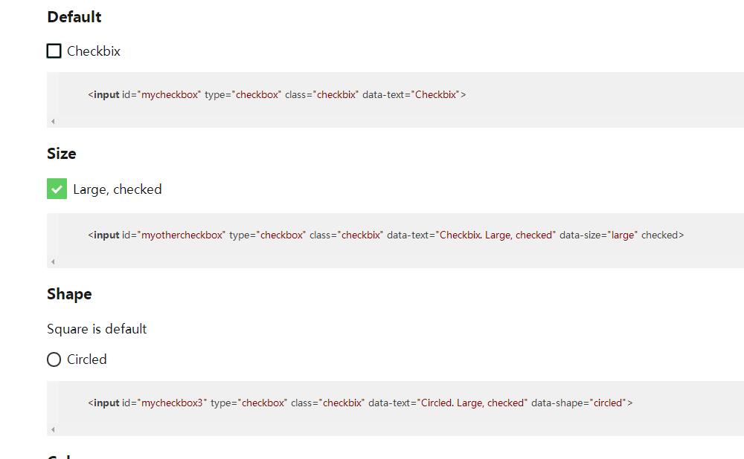Click the data-size="large" attribute in the code
The width and height of the screenshot is (744, 459).
[598, 235]
